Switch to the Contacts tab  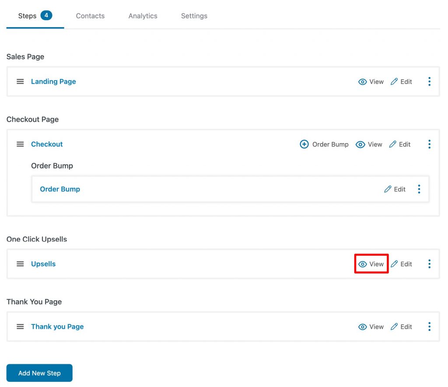pos(90,16)
